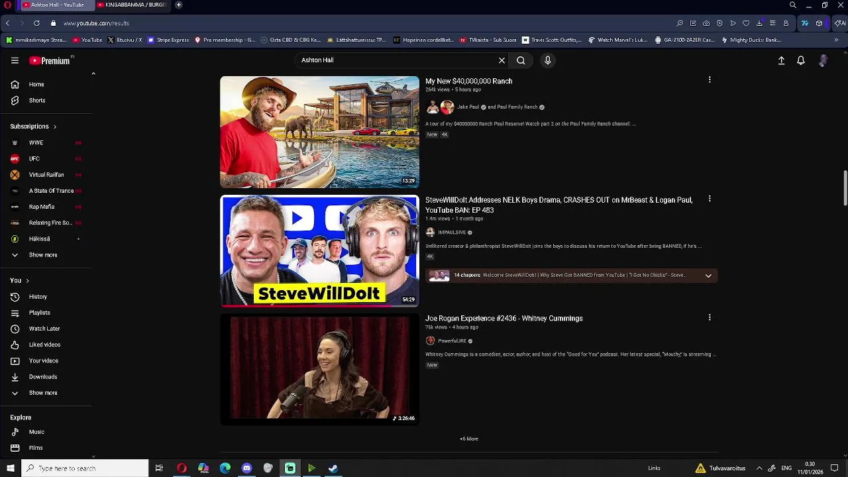Collapse sidebar with small up arrow
Screen dimensions: 848x477
(93, 74)
